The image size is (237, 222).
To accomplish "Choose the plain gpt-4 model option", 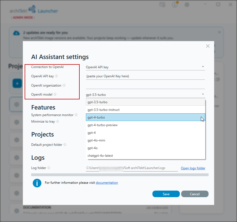I will coord(145,132).
